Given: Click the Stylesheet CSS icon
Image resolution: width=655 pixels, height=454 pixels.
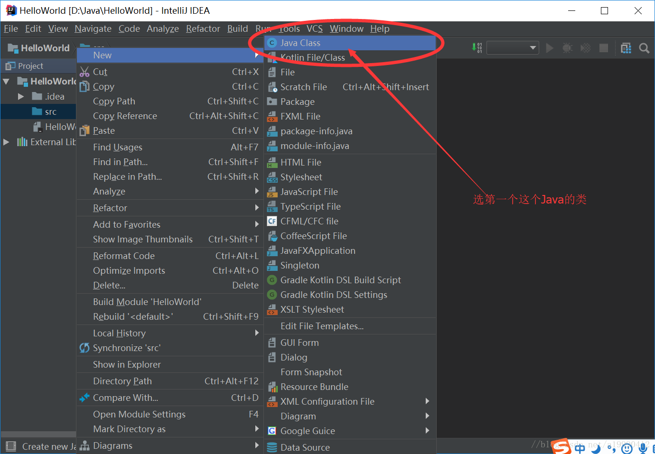Looking at the screenshot, I should 272,177.
